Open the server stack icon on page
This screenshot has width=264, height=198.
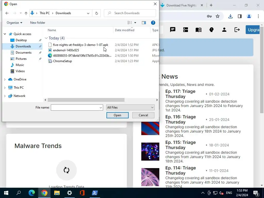click(x=186, y=30)
